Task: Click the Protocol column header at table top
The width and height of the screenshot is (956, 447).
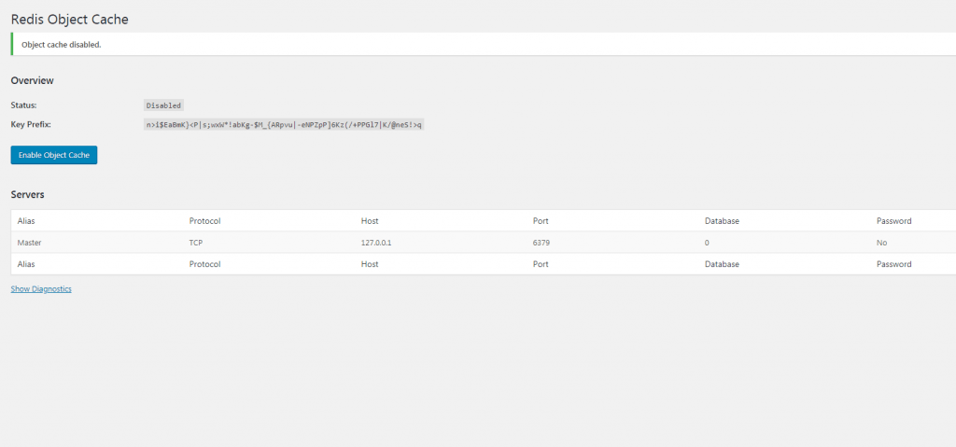Action: tap(204, 221)
